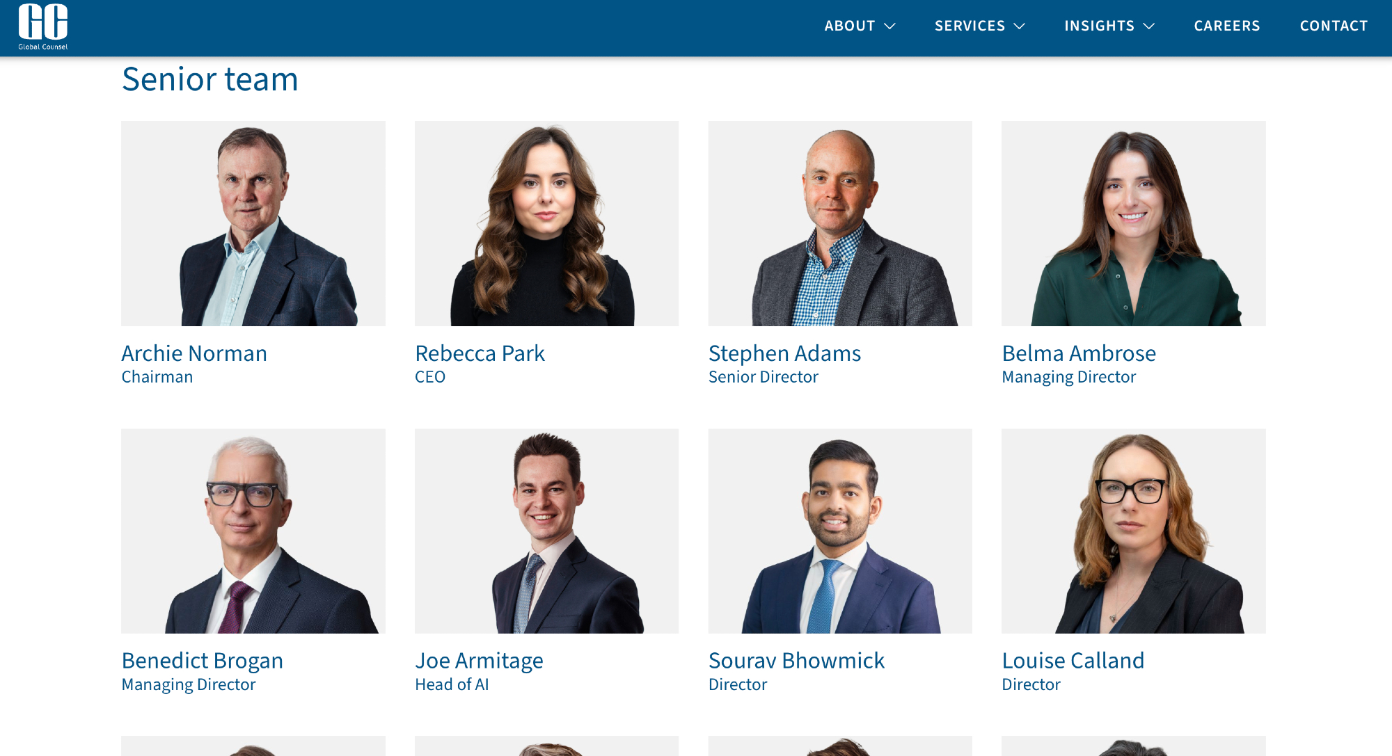Expand the Services menu chevron

[1019, 26]
